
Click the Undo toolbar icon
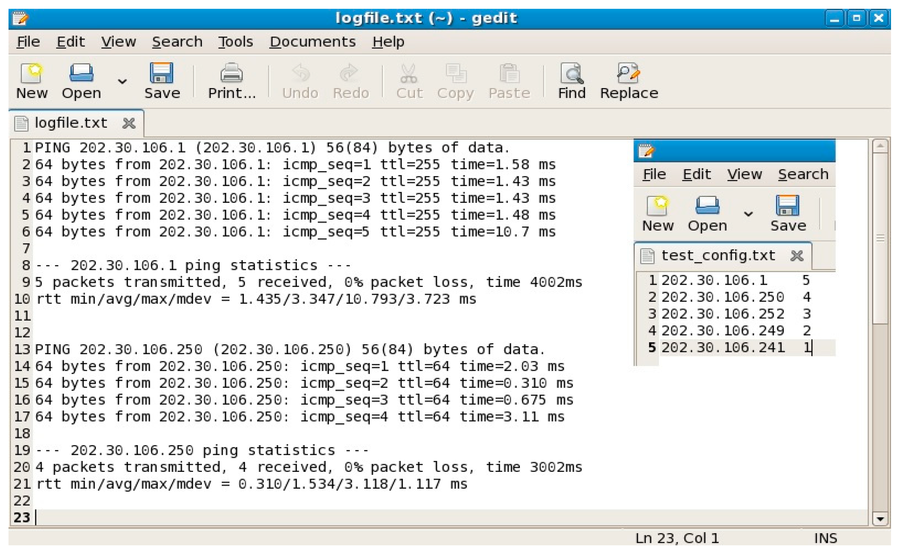(x=300, y=73)
